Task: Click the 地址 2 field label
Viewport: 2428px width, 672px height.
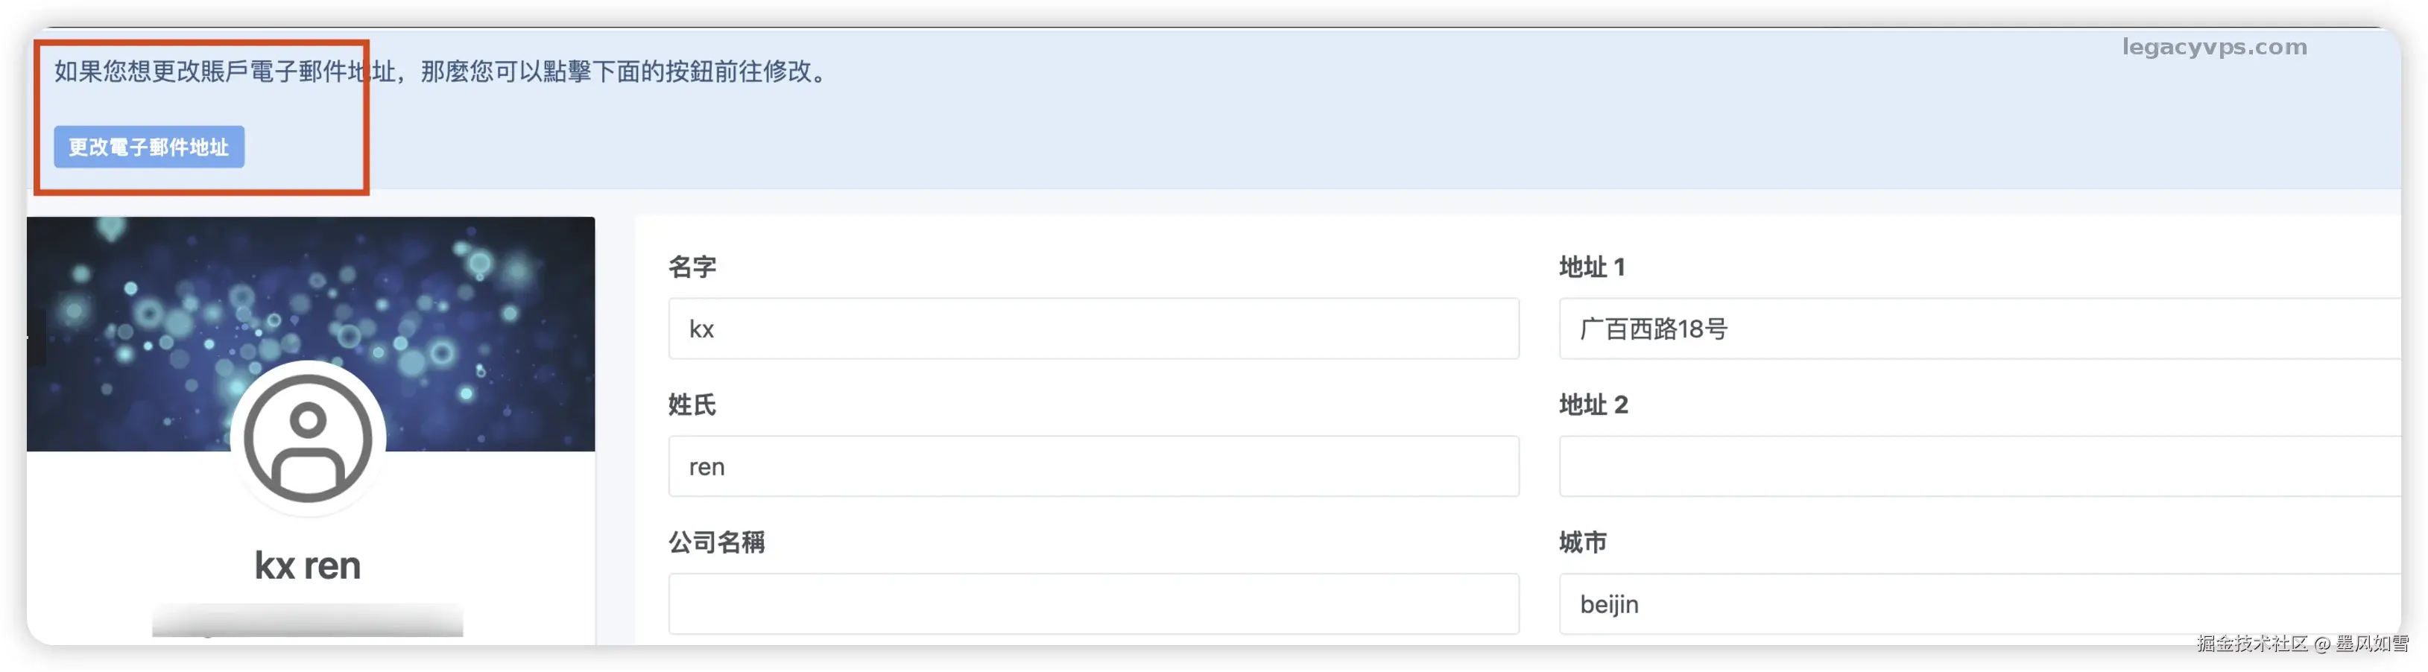Action: [1593, 405]
